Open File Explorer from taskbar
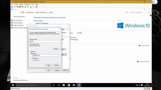 click(x=64, y=85)
